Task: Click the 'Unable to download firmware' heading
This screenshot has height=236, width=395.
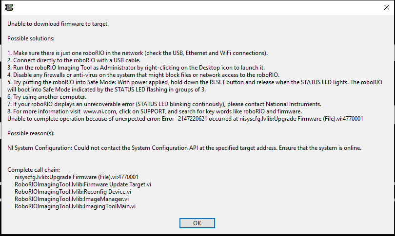Action: tap(58, 24)
